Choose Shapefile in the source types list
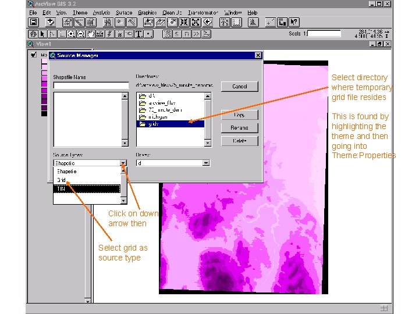 pyautogui.click(x=87, y=172)
